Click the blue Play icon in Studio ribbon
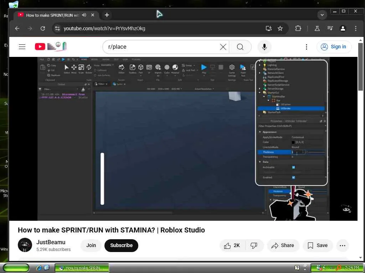 (204, 67)
